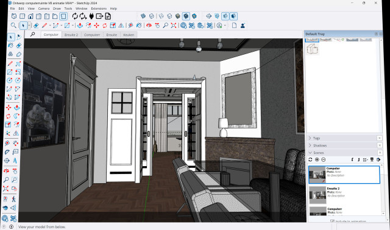Enable Hidden Line face style
This screenshot has width=390, height=230.
coord(169,16)
